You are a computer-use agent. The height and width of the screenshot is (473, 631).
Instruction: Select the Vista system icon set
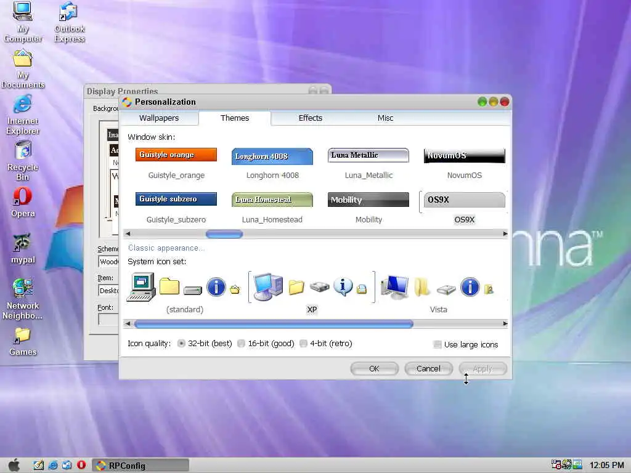438,293
